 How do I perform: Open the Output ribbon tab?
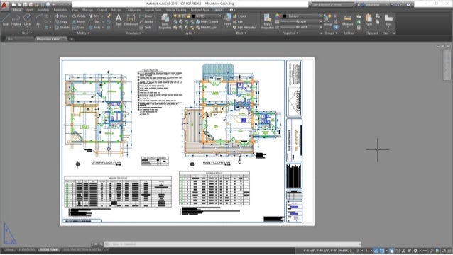102,10
